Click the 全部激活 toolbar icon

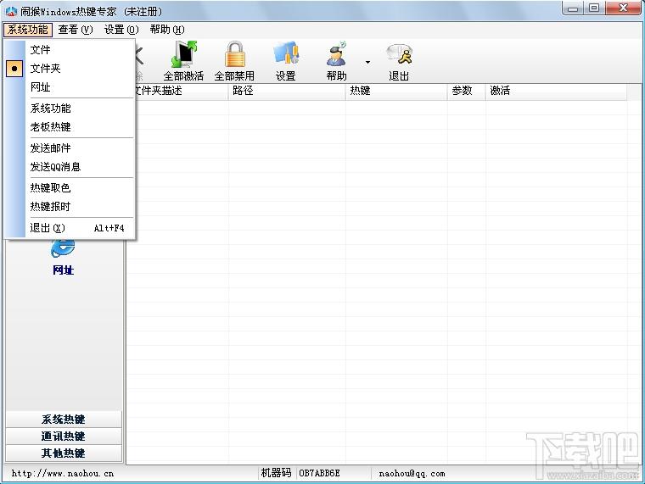(183, 61)
